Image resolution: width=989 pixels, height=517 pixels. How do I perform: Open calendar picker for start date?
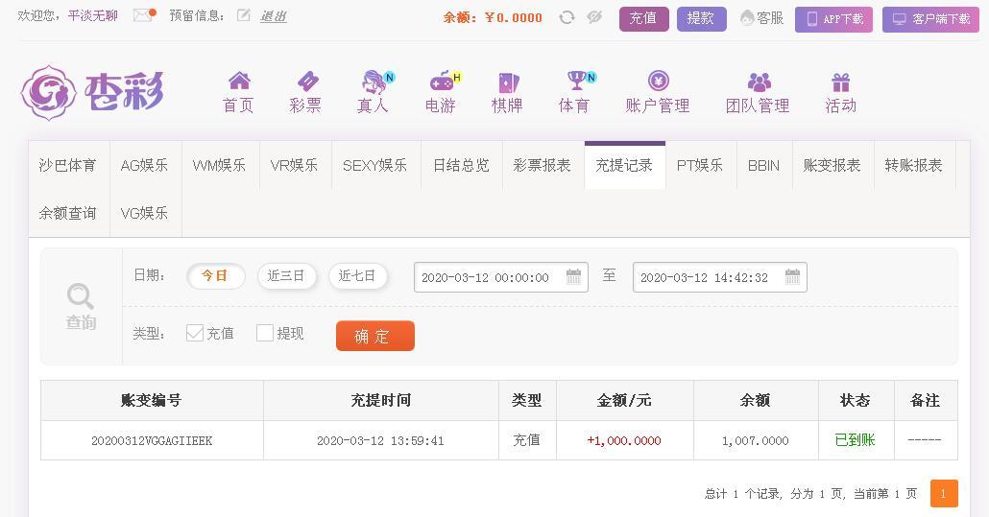click(573, 276)
